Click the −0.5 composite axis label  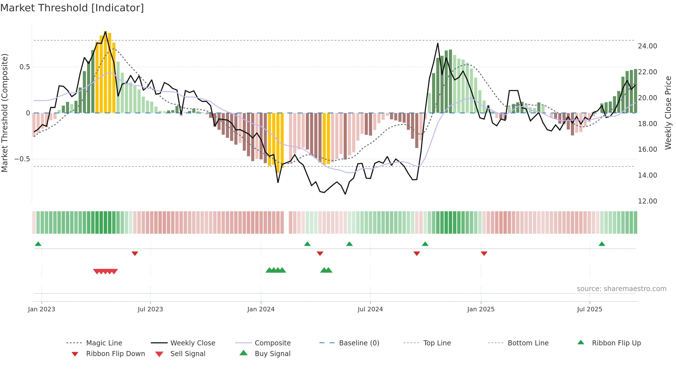22,159
